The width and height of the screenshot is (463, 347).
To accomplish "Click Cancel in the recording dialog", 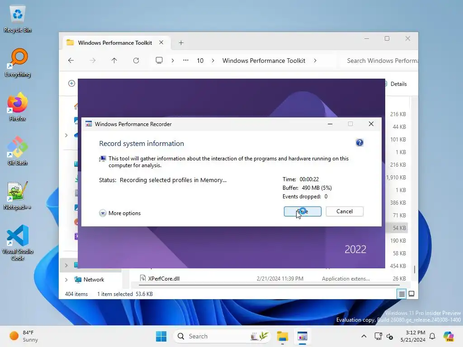I will 344,211.
